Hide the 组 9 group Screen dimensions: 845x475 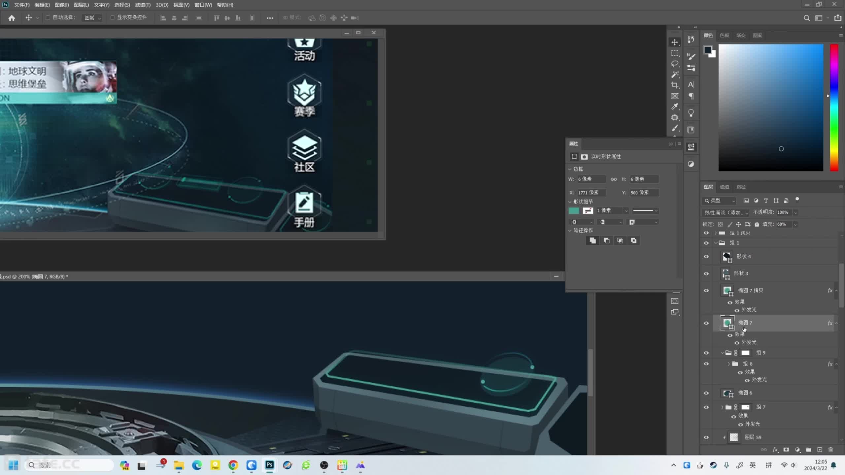coord(706,353)
